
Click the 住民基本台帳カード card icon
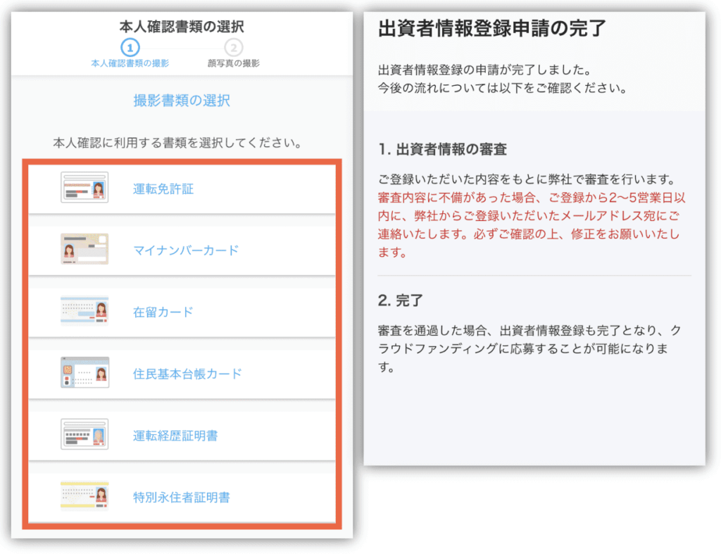click(x=84, y=373)
